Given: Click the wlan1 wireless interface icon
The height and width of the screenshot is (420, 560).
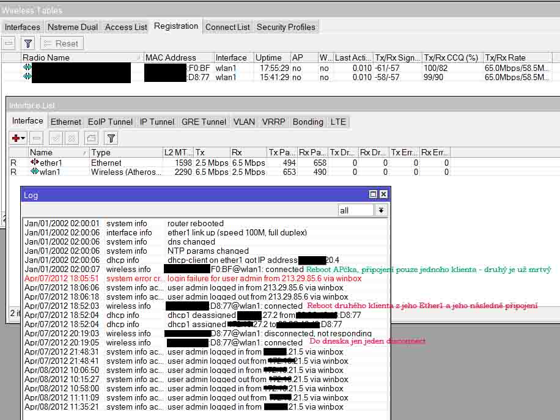Looking at the screenshot, I should 35,171.
